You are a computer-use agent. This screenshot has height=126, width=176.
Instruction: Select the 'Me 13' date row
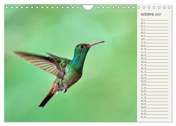tap(155, 58)
